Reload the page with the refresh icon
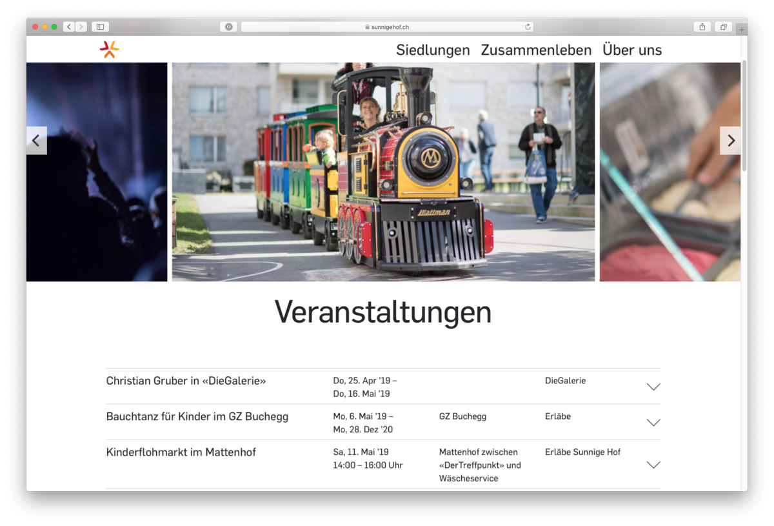The image size is (774, 526). click(528, 27)
